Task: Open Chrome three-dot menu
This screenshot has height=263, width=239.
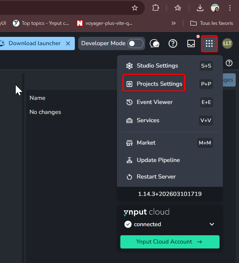Action: pos(230,8)
